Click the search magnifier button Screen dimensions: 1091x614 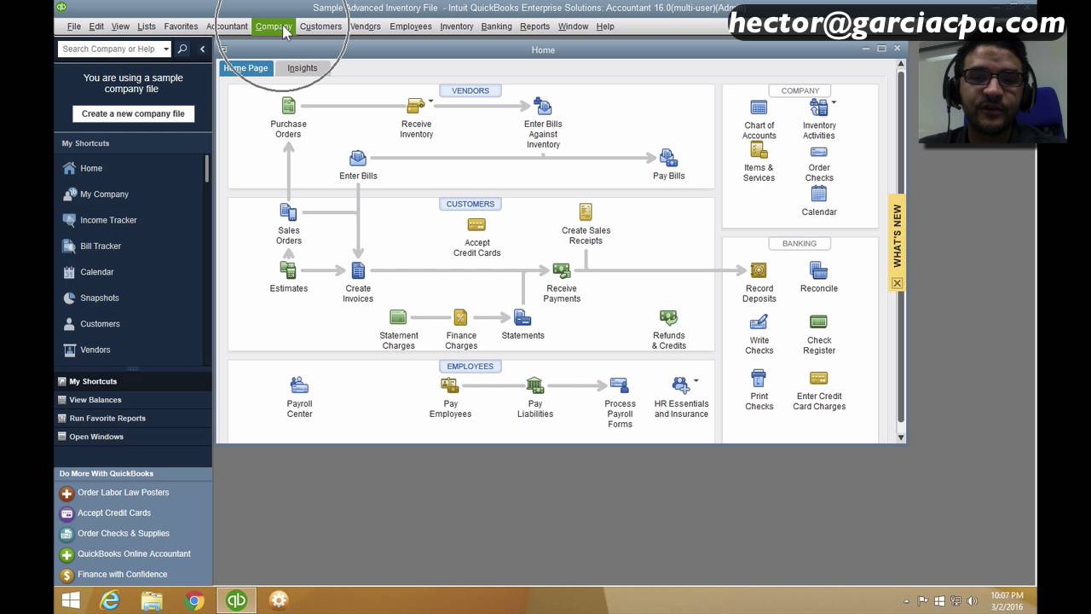182,49
